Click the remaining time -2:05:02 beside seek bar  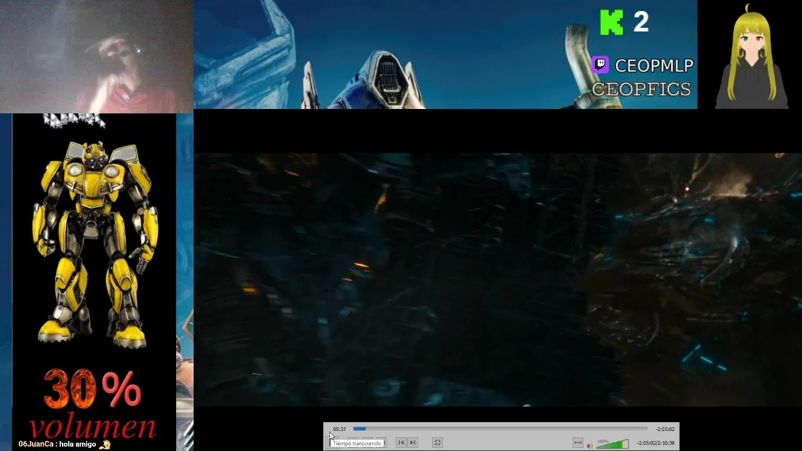[x=665, y=429]
